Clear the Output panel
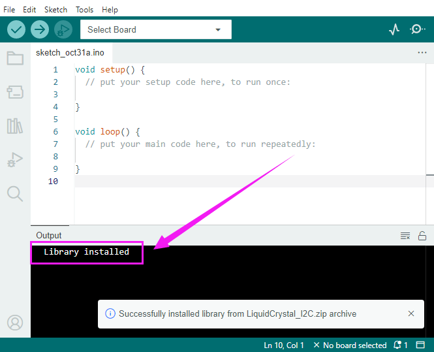 click(x=405, y=236)
